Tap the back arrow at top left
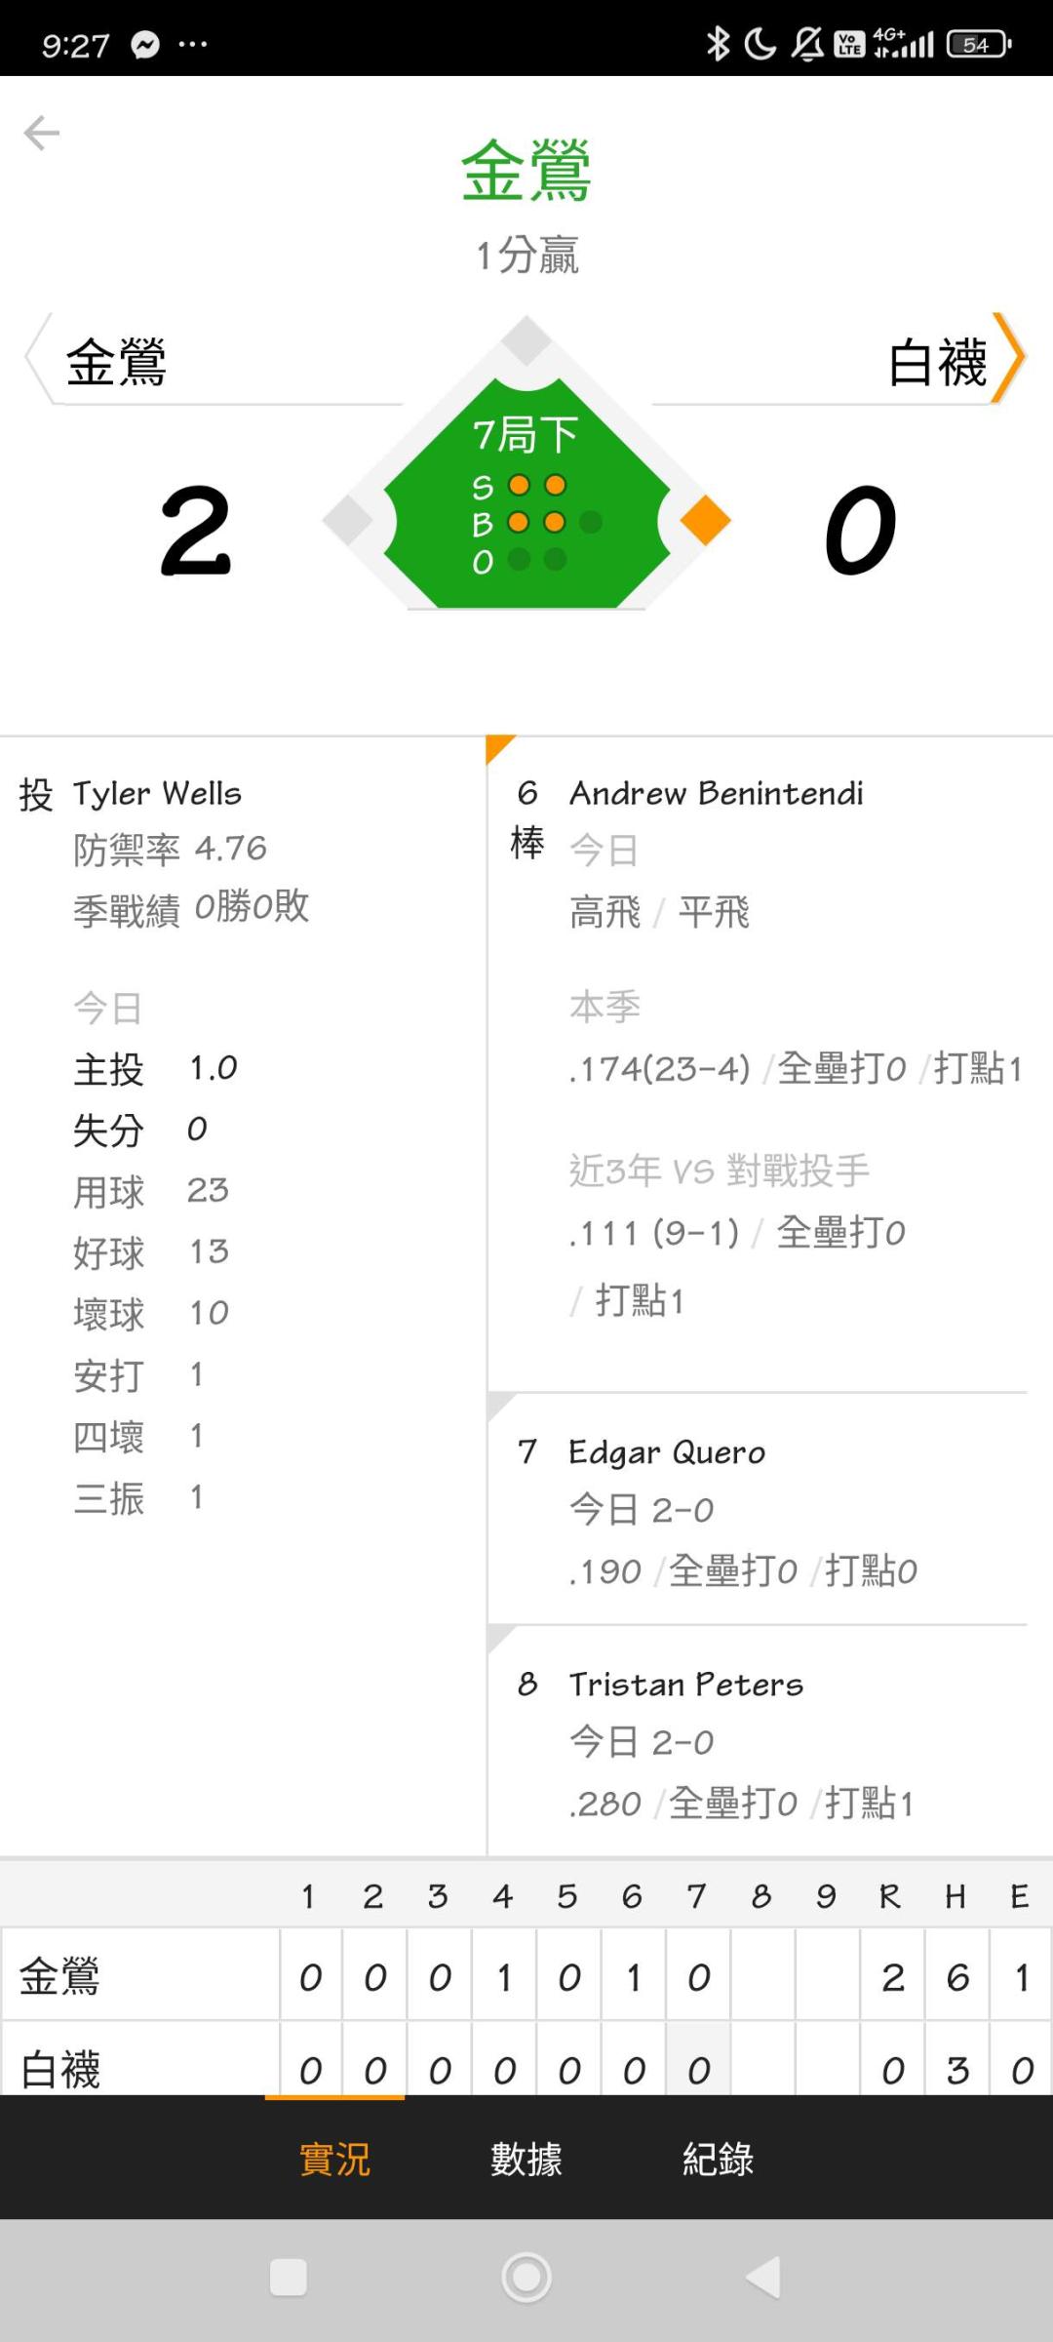This screenshot has width=1053, height=2342. point(42,133)
